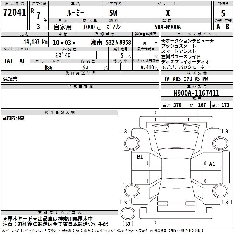Click lot number 72041
This screenshot has width=234, height=234.
[14, 12]
